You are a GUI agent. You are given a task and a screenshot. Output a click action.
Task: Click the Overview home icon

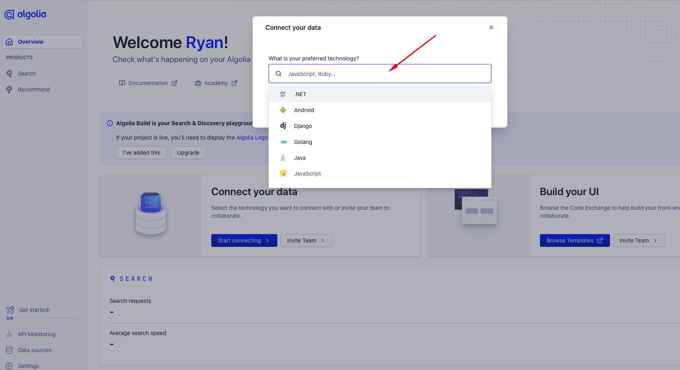pyautogui.click(x=10, y=42)
